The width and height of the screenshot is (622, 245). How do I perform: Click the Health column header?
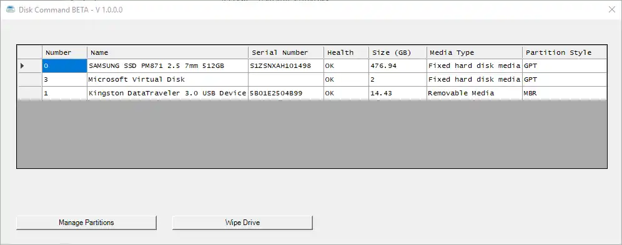tap(346, 52)
